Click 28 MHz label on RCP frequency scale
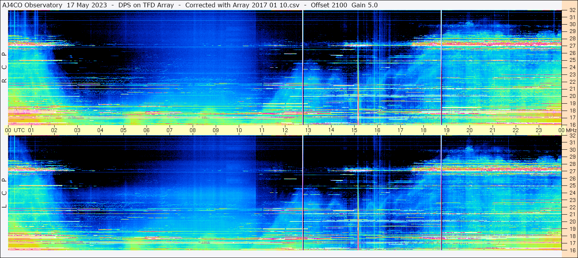This screenshot has width=578, height=258. (x=572, y=38)
